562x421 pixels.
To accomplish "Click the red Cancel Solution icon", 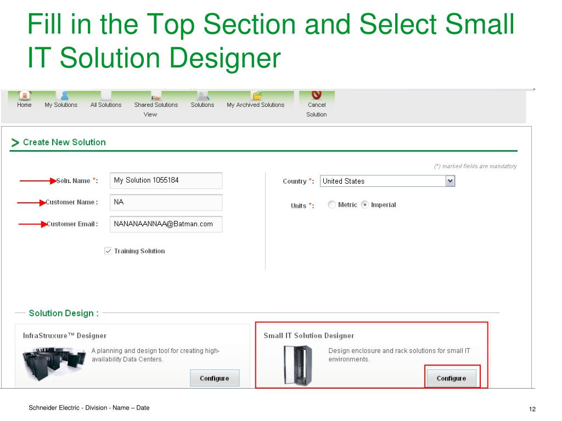I will (317, 95).
